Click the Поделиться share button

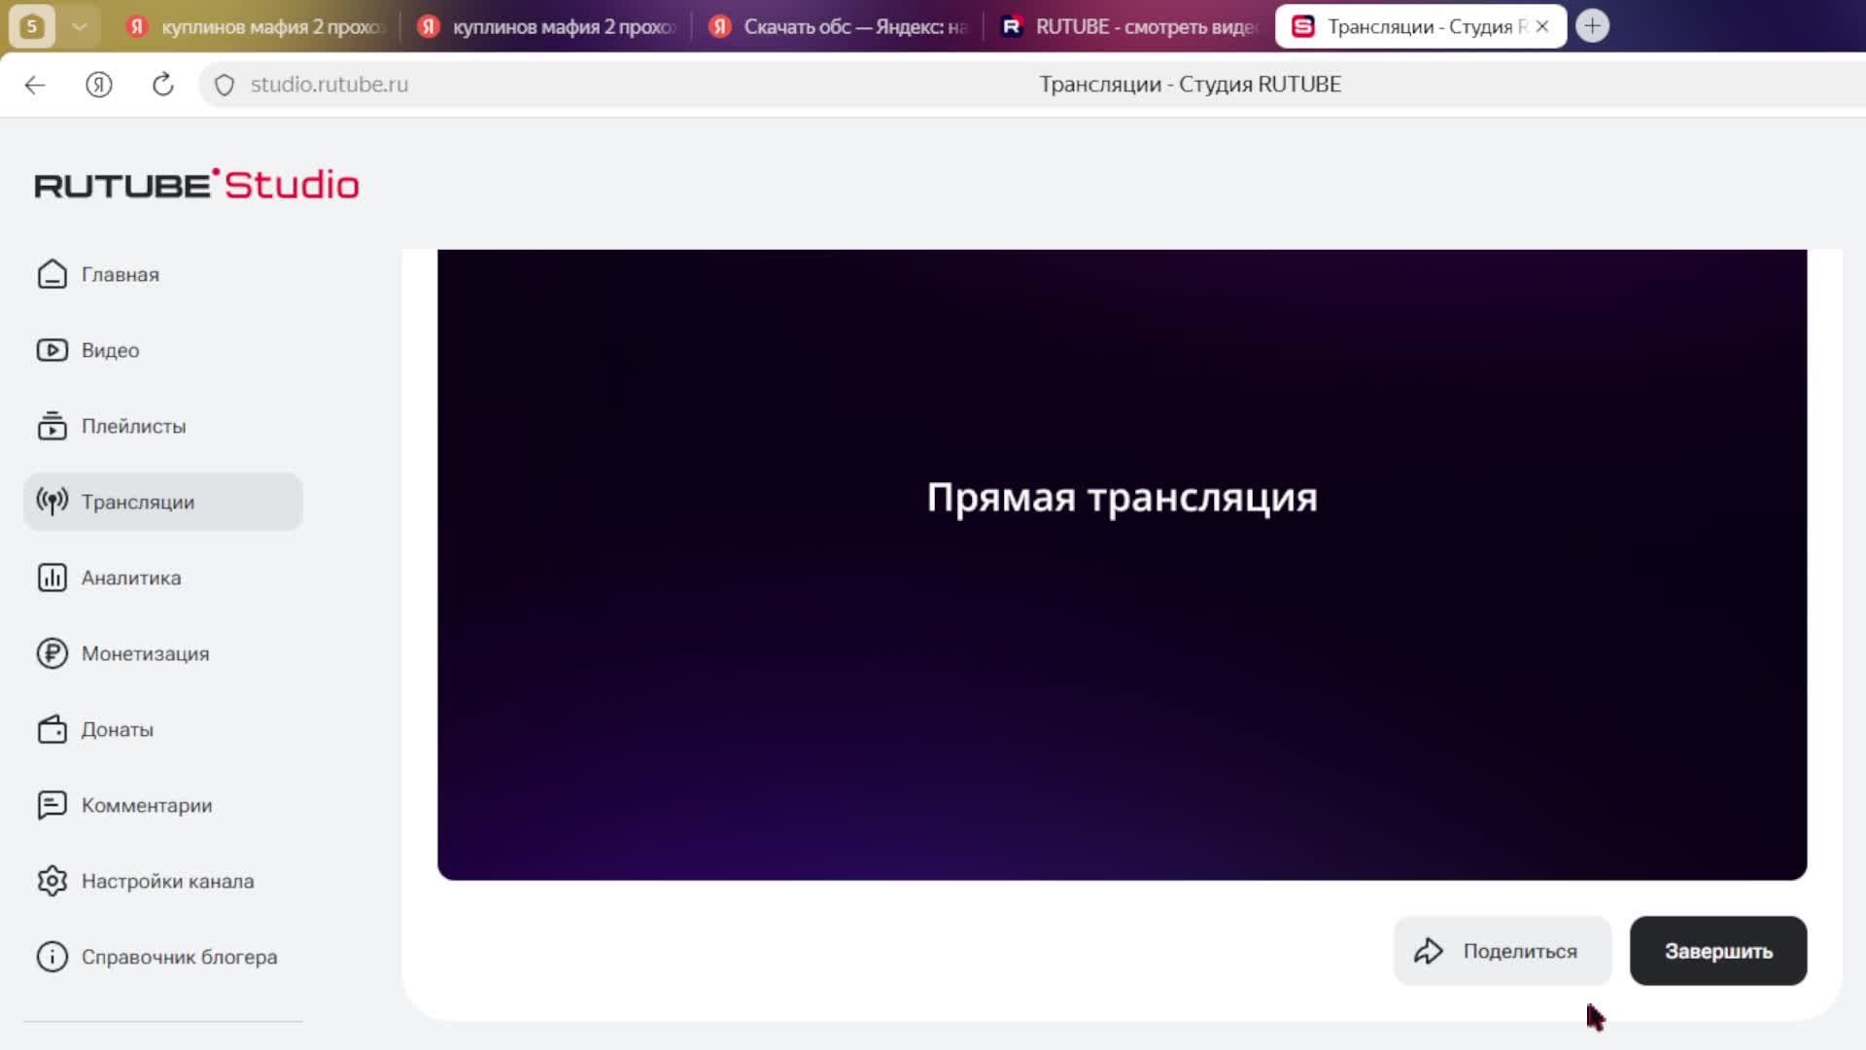[1502, 951]
